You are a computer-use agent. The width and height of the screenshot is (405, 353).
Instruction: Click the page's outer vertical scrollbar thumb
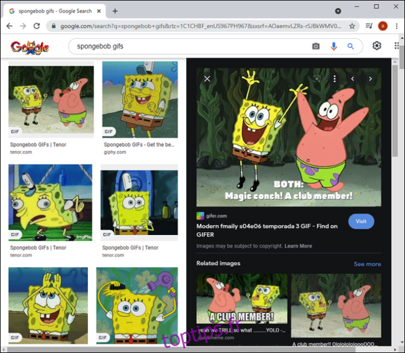pyautogui.click(x=402, y=56)
